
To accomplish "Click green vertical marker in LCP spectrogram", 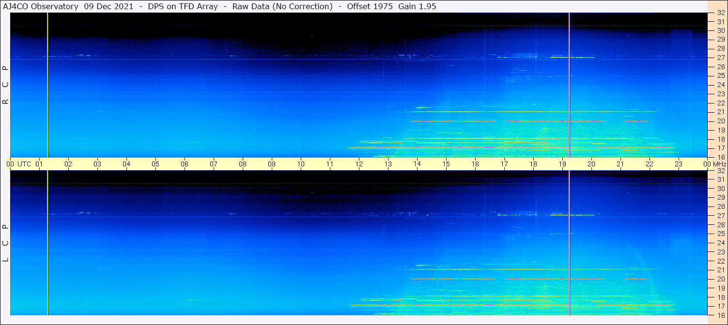I will (47, 243).
